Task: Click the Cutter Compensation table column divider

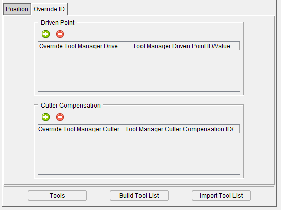Action: pyautogui.click(x=124, y=129)
